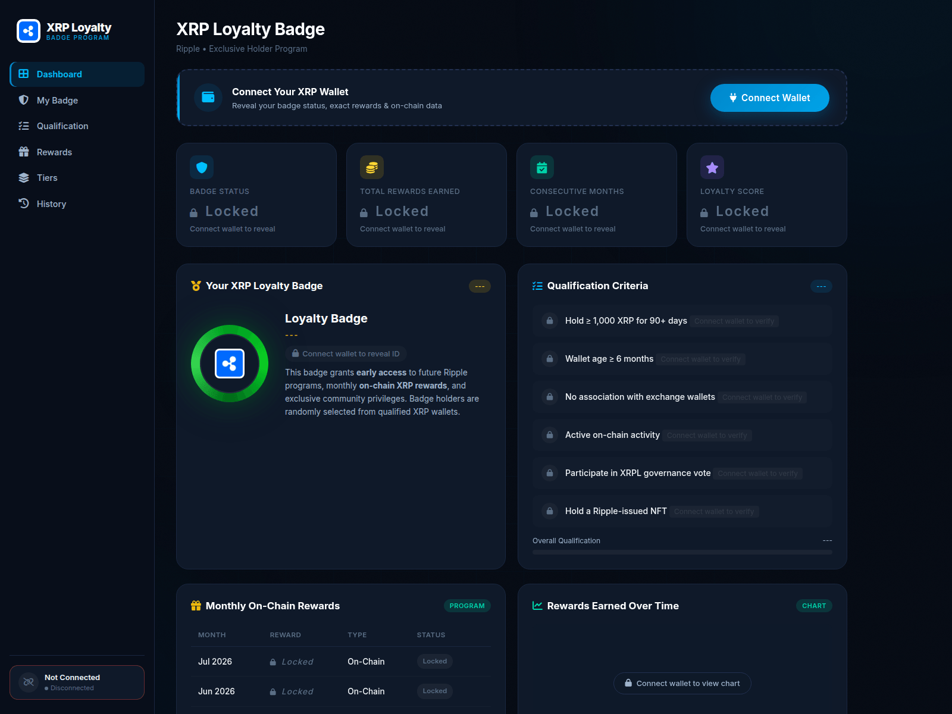Click lock icon for Ripple-issued NFT criterion
Image resolution: width=952 pixels, height=714 pixels.
pyautogui.click(x=550, y=511)
